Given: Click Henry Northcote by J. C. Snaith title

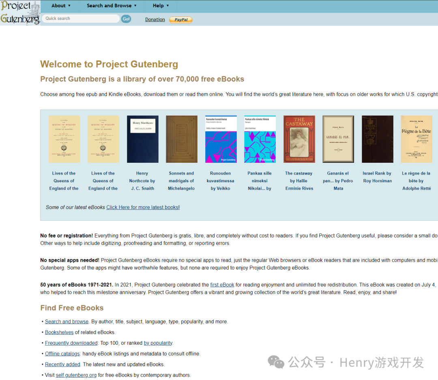Looking at the screenshot, I should pyautogui.click(x=142, y=181).
